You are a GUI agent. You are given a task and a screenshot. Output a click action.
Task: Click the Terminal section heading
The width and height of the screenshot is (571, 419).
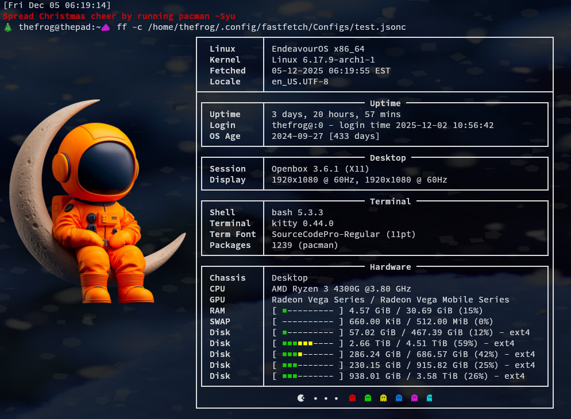390,201
